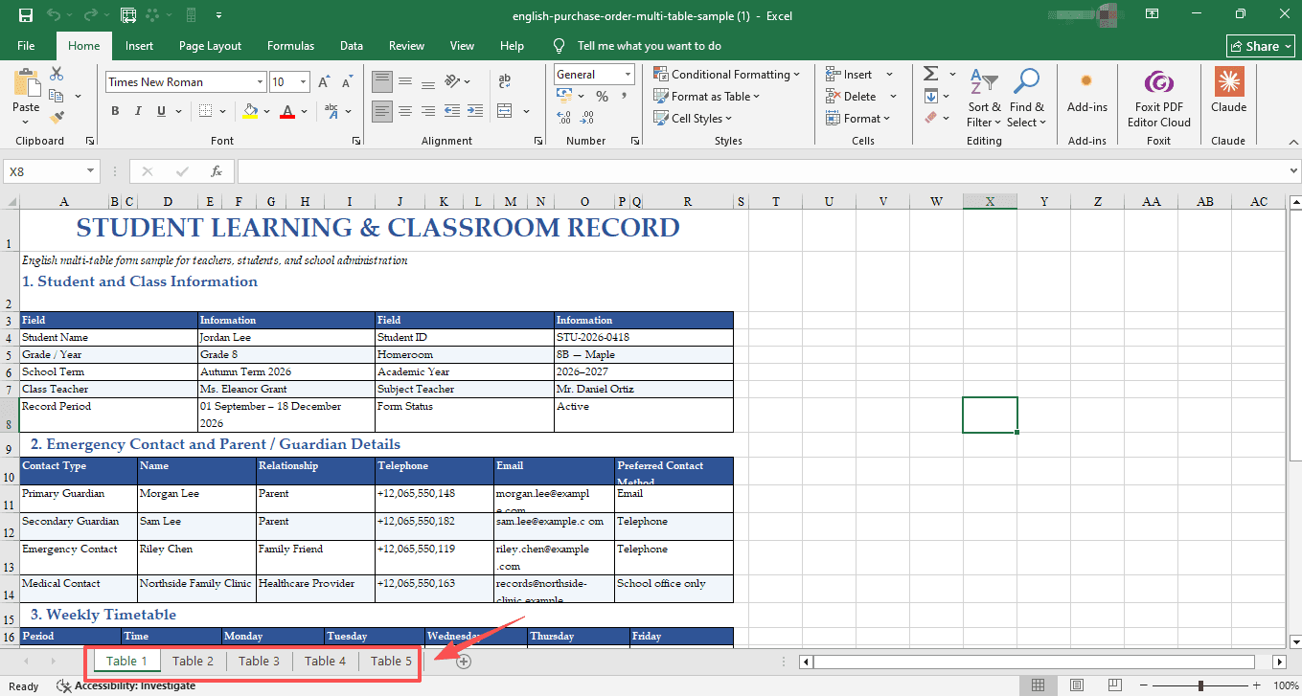Switch to the Insert ribbon tab
The width and height of the screenshot is (1302, 696).
(x=139, y=45)
